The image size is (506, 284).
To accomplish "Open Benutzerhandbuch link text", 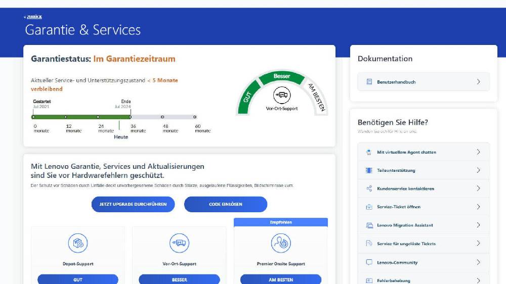I will [396, 82].
